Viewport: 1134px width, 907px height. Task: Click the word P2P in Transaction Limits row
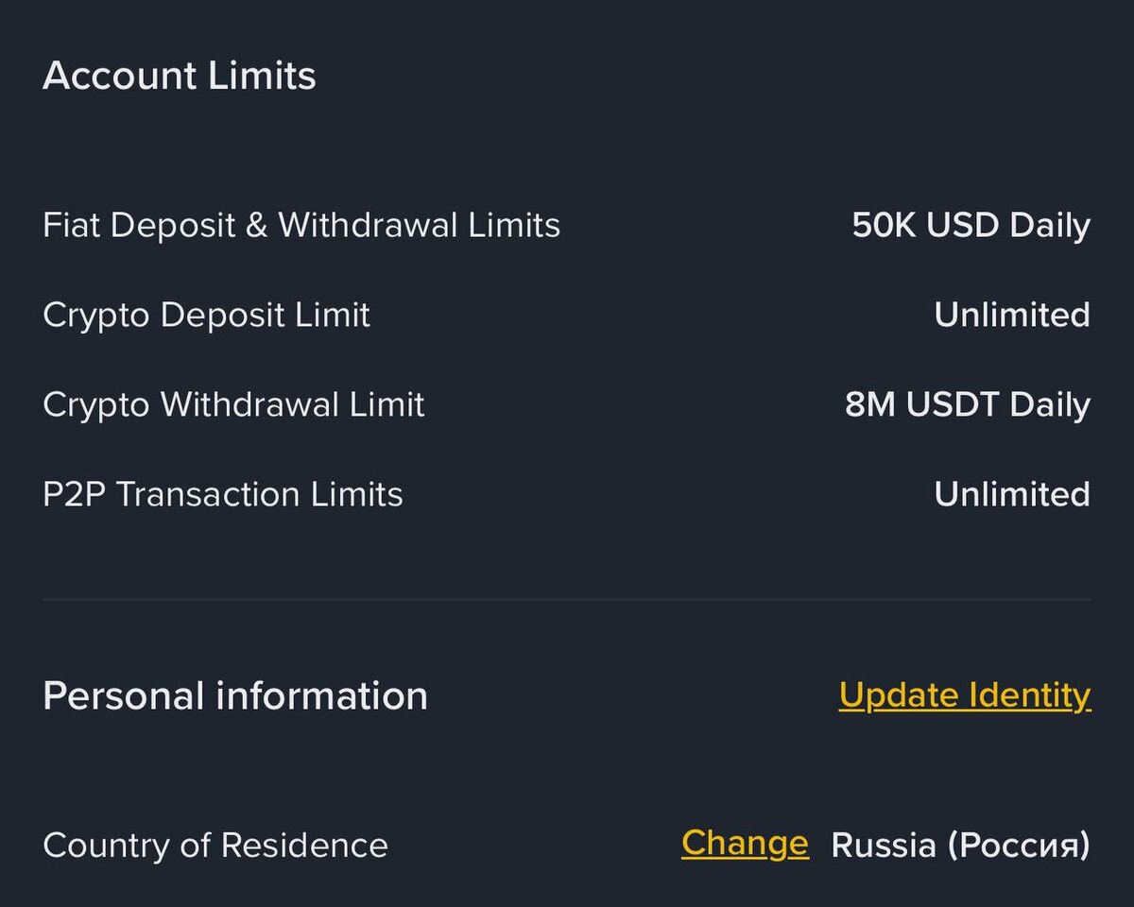pyautogui.click(x=74, y=495)
